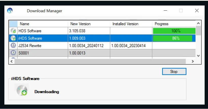Select the HDS Software row name
Screen dimensions: 208x109
pos(30,31)
